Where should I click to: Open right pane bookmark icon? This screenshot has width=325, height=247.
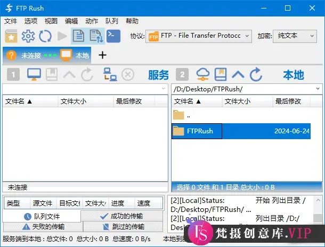point(221,74)
